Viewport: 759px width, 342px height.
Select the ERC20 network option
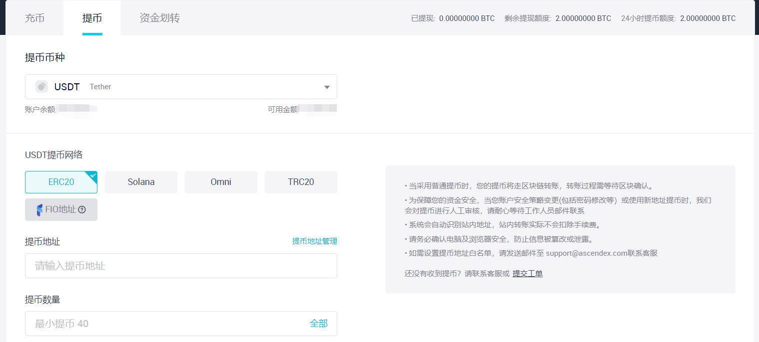click(x=61, y=182)
